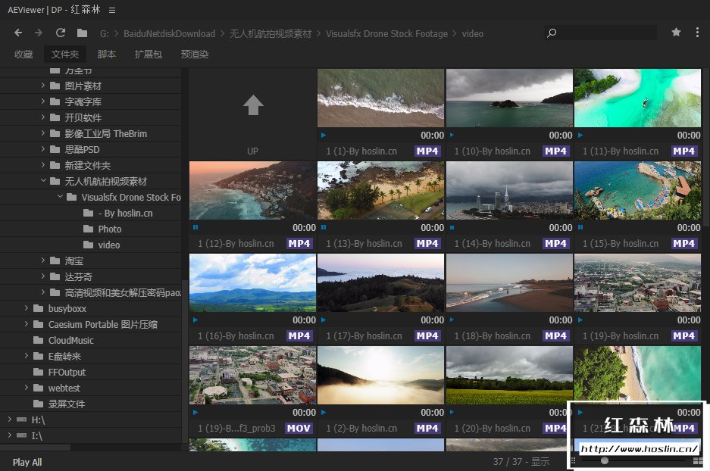Open the hamburger menu in title bar
710x471 pixels.
tap(112, 10)
